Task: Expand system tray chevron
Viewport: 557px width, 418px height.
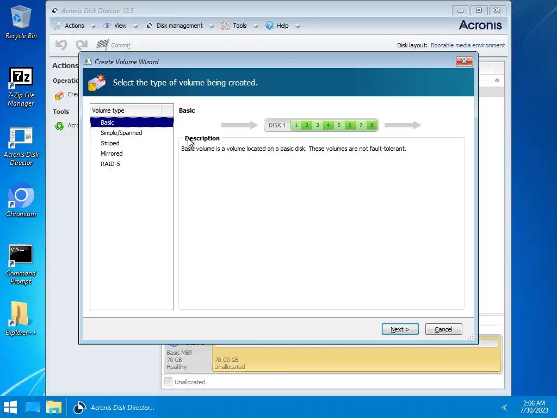Action: coord(504,407)
